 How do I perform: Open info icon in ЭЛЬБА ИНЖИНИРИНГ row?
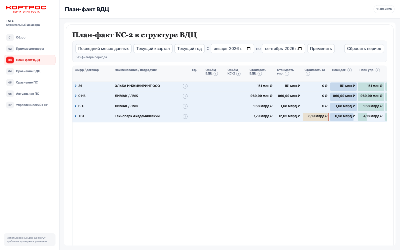click(x=185, y=86)
